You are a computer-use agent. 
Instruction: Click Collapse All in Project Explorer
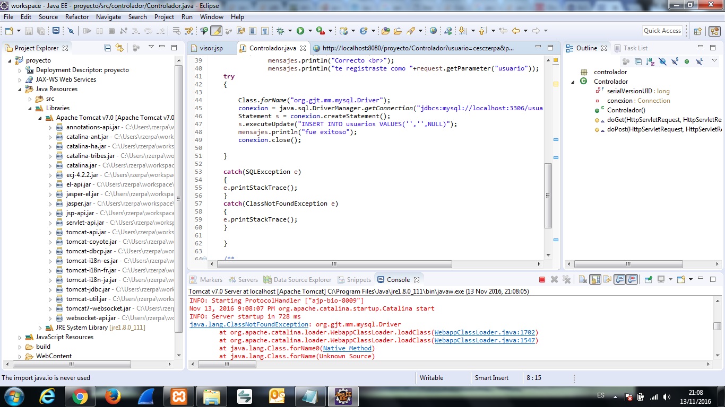point(108,48)
